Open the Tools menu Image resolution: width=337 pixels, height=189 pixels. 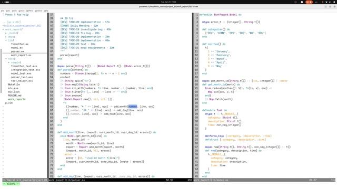[x=14, y=10]
